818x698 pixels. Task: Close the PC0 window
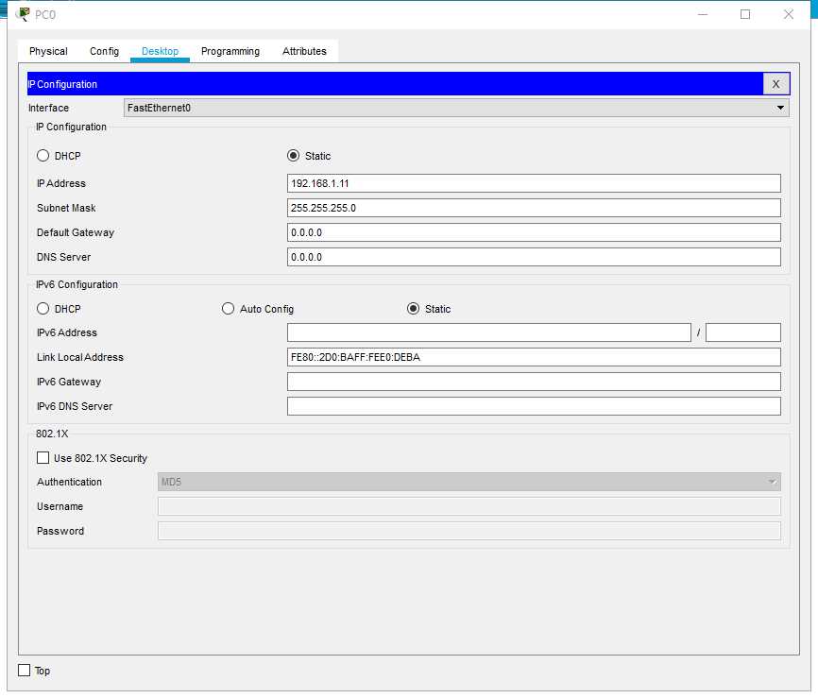click(789, 14)
